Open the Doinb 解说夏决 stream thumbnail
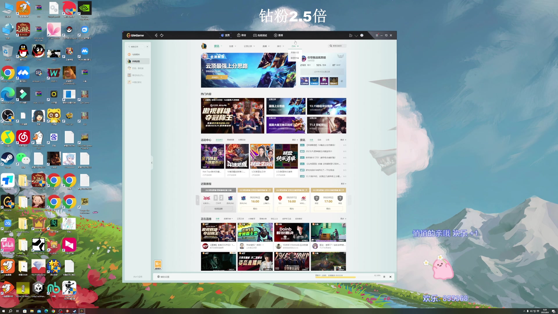 (291, 232)
